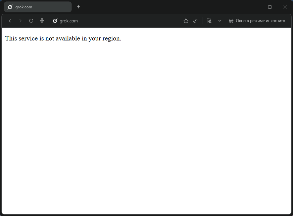This screenshot has height=216, width=293.
Task: Expand the chevron dropdown in the toolbar
Action: (x=220, y=21)
